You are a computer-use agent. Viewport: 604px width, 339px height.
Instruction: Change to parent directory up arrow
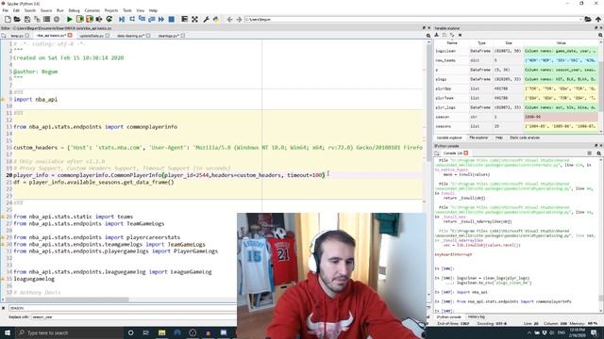597,19
